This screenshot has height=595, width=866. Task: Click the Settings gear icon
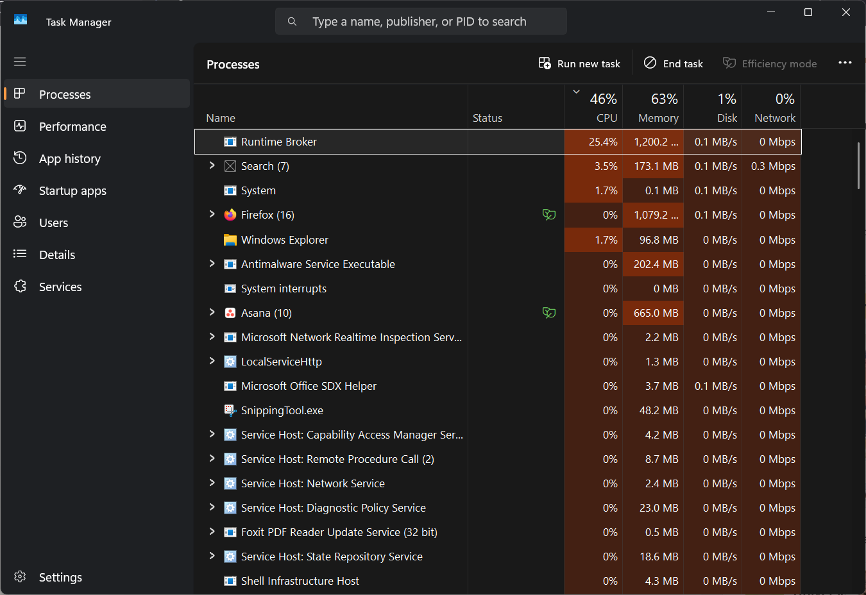20,577
